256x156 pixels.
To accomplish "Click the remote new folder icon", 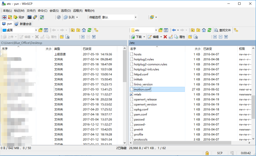I will click(190, 37).
